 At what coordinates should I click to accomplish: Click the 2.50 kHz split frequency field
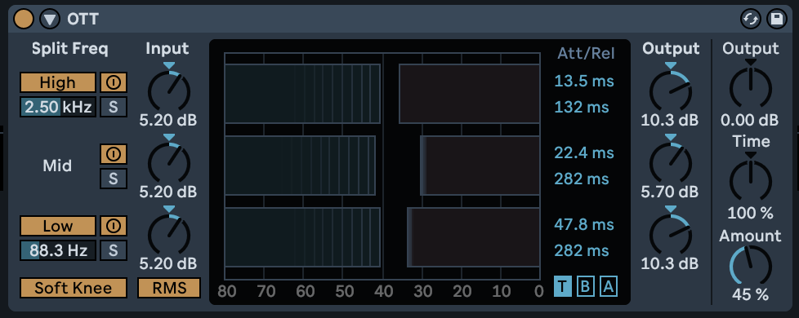click(x=57, y=108)
